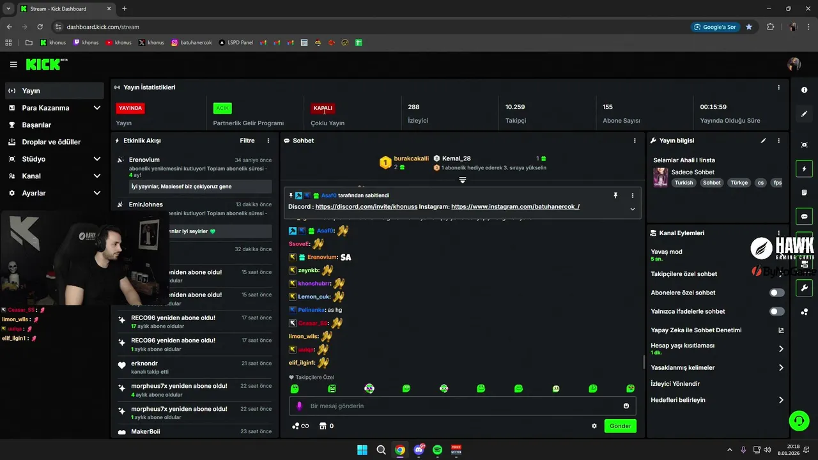The image size is (818, 460).
Task: Click the Turkish tag in Yayın bilgisi
Action: click(x=683, y=183)
